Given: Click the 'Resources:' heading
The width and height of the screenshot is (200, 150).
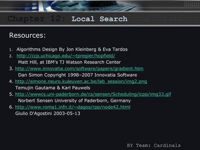Looking at the screenshot, I should click(x=27, y=35).
